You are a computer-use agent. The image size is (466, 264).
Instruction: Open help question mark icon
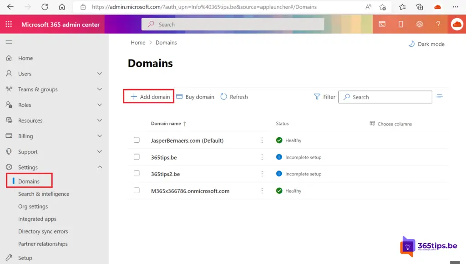click(438, 25)
